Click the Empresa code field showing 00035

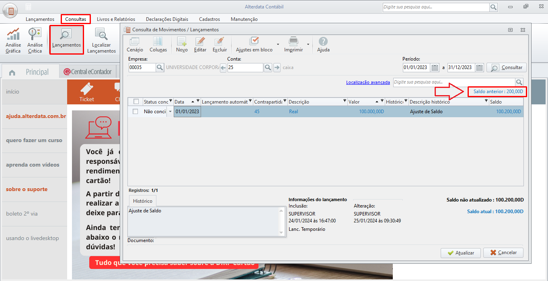(x=142, y=67)
